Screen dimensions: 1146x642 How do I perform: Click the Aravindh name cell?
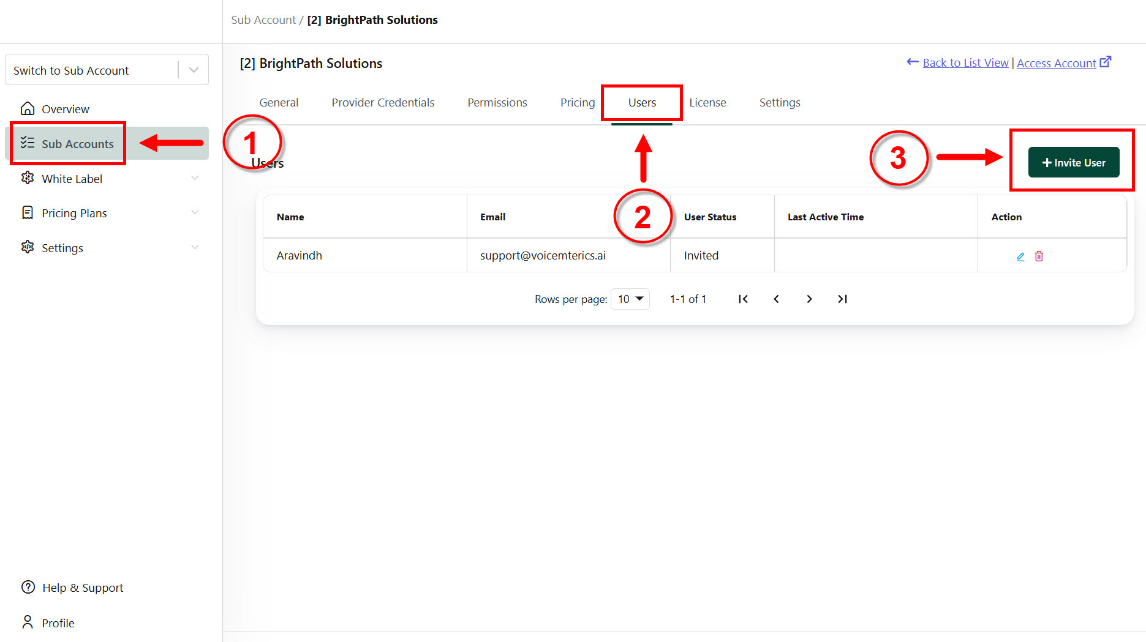pyautogui.click(x=365, y=255)
